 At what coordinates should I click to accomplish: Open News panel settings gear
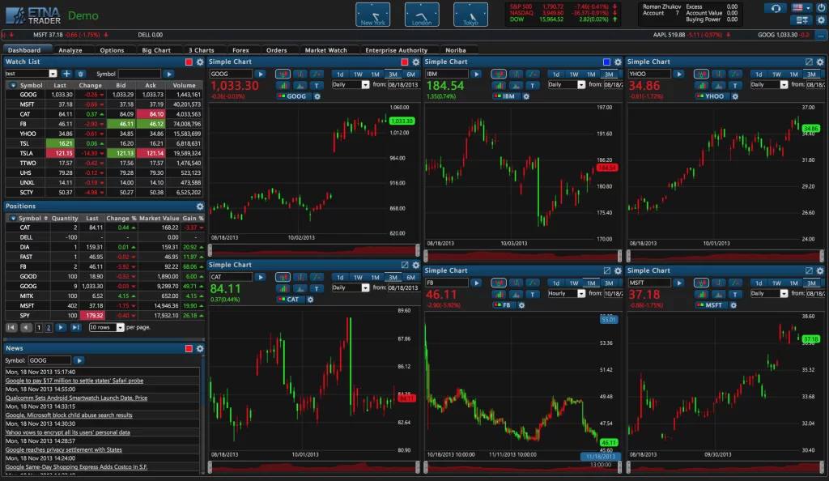(x=200, y=348)
